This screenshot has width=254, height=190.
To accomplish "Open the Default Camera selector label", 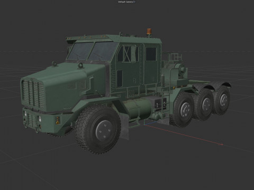I will pyautogui.click(x=127, y=2).
